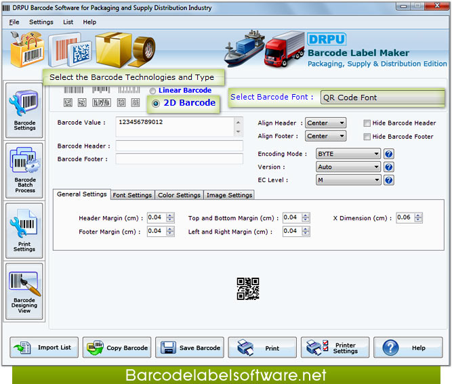This screenshot has width=452, height=384.
Task: Click the shopping bag barcode banner icon
Action: click(x=27, y=49)
